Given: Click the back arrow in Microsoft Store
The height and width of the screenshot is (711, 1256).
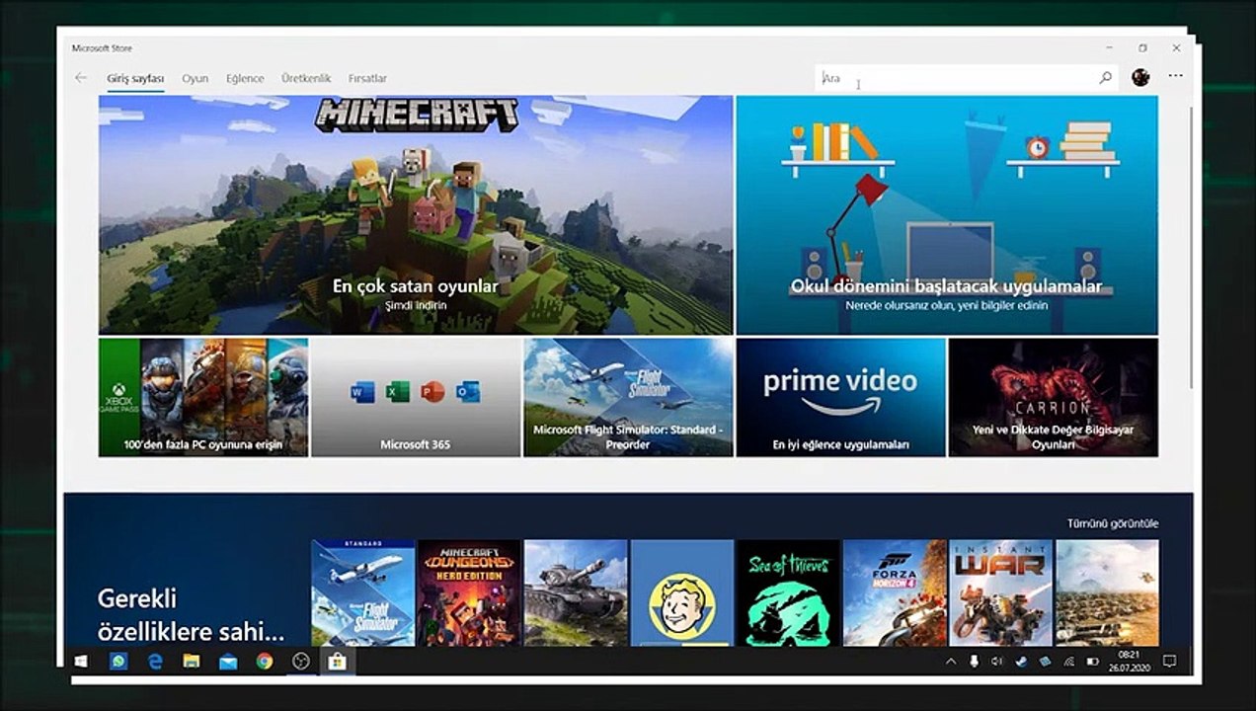Looking at the screenshot, I should tap(81, 78).
